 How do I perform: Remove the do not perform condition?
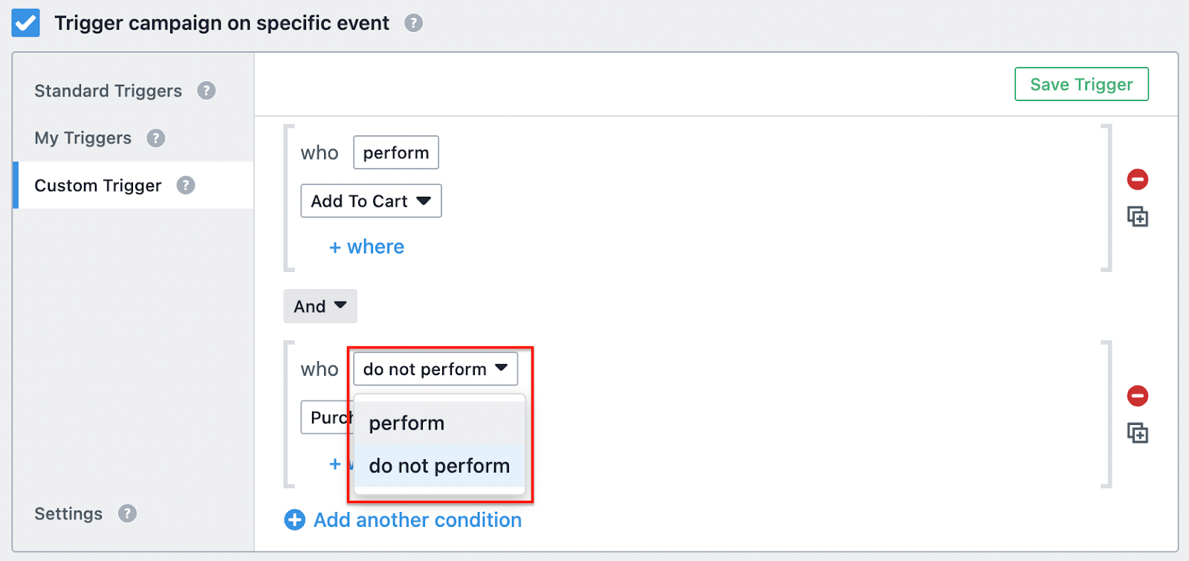(x=1138, y=395)
